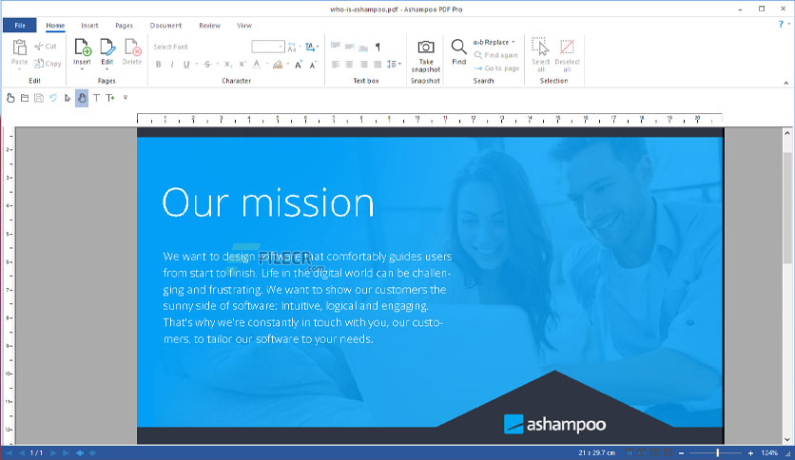Undo using the curved arrow icon
Screen dimensions: 795x460
pyautogui.click(x=53, y=98)
